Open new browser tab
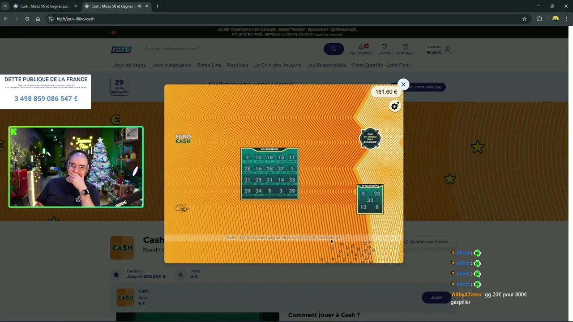This screenshot has height=322, width=573. pos(157,6)
